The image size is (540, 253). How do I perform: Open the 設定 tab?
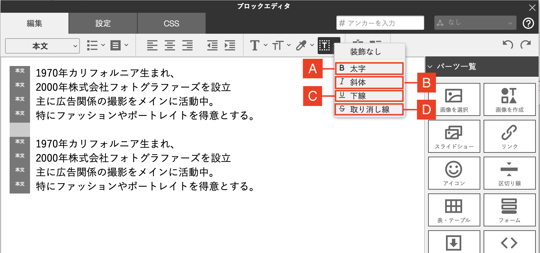pyautogui.click(x=103, y=23)
